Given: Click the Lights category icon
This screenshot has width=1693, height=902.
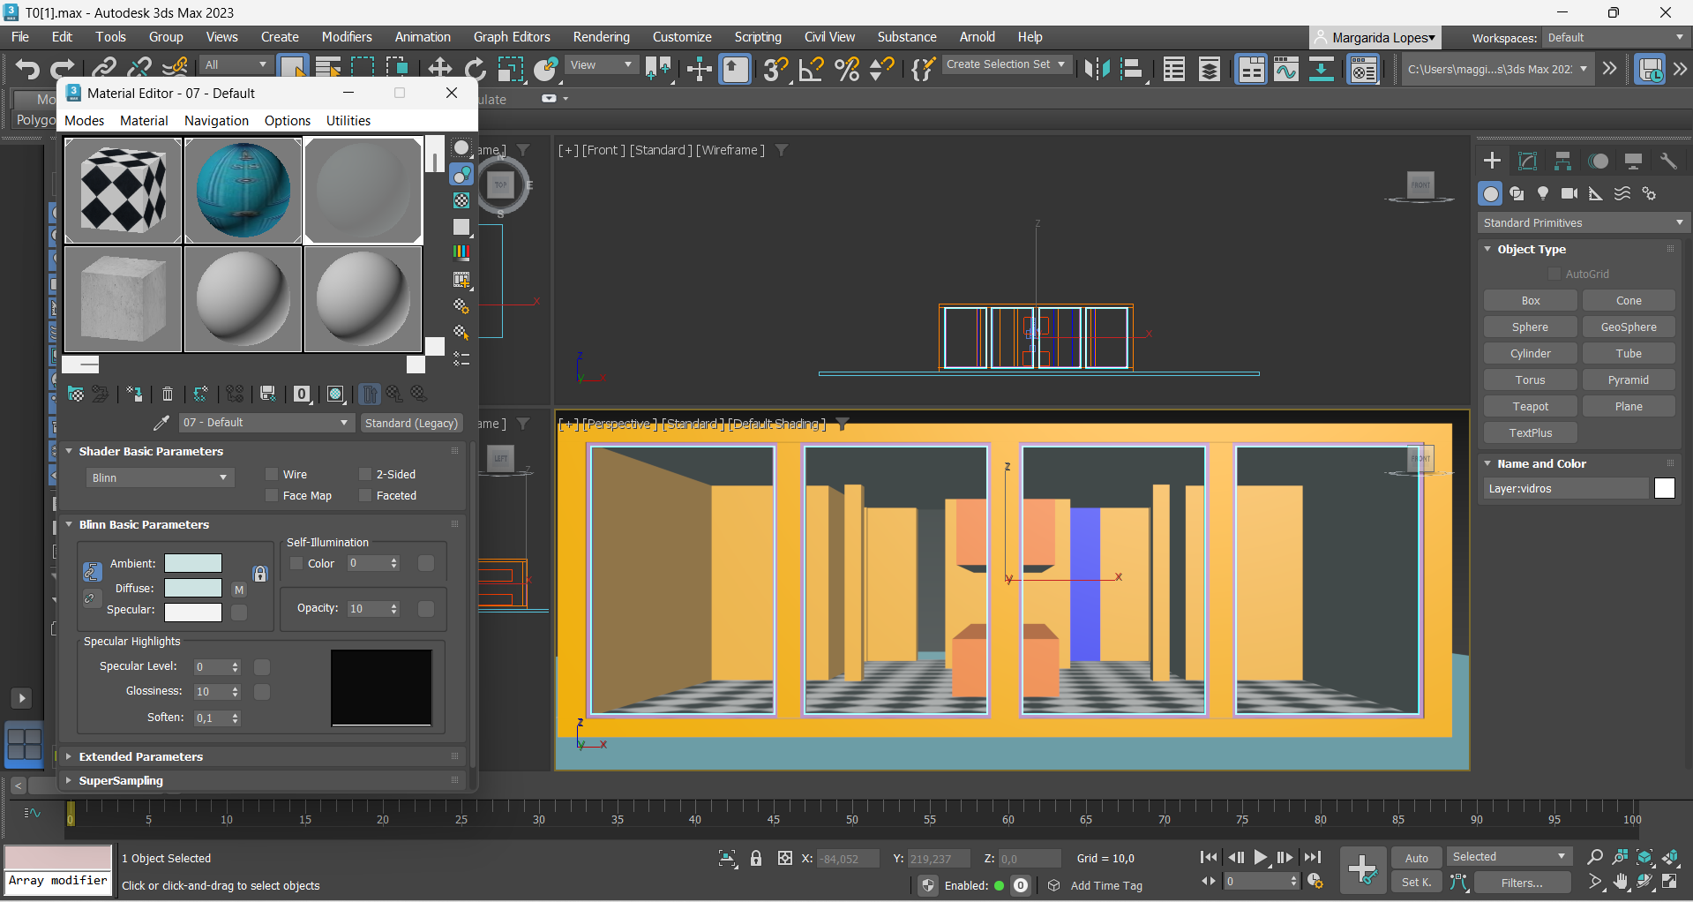Looking at the screenshot, I should click(x=1543, y=193).
